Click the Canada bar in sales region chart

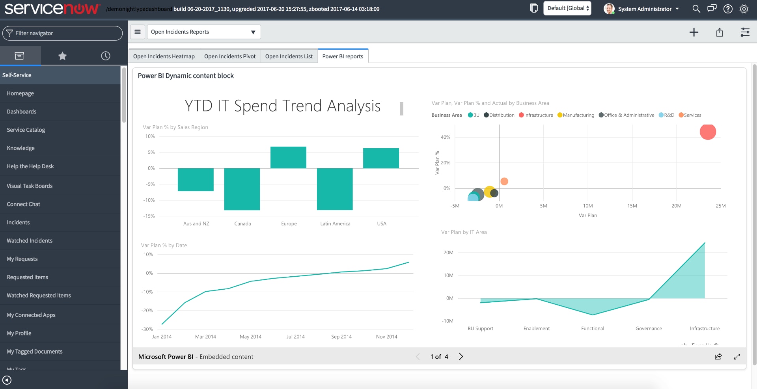click(242, 189)
